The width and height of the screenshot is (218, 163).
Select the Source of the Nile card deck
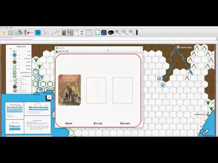point(69,90)
